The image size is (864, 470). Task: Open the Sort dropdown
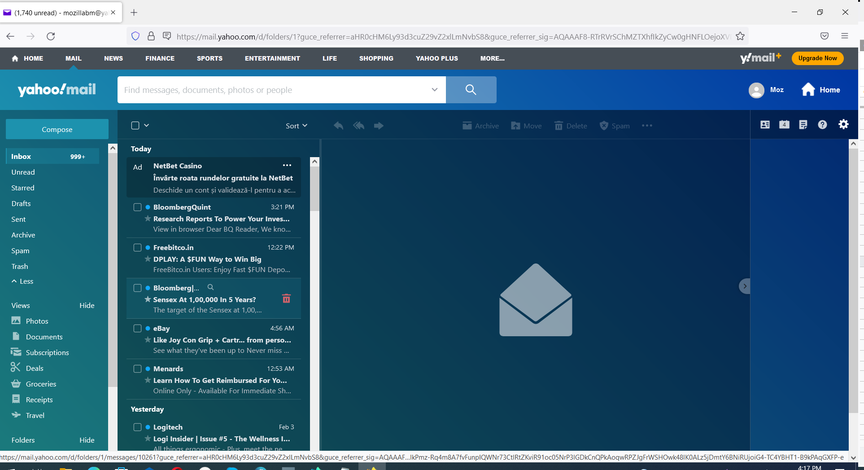click(297, 126)
